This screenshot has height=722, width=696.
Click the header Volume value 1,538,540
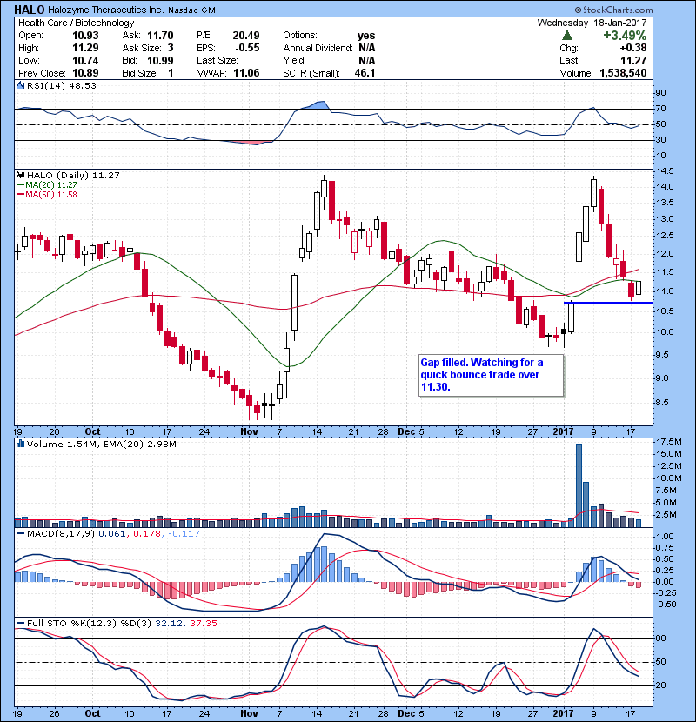(623, 73)
